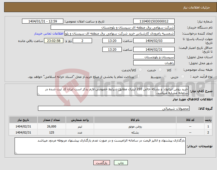
Task: Click the اطلاعات کالاهای مورد نیاز section heading
Action: point(192,99)
